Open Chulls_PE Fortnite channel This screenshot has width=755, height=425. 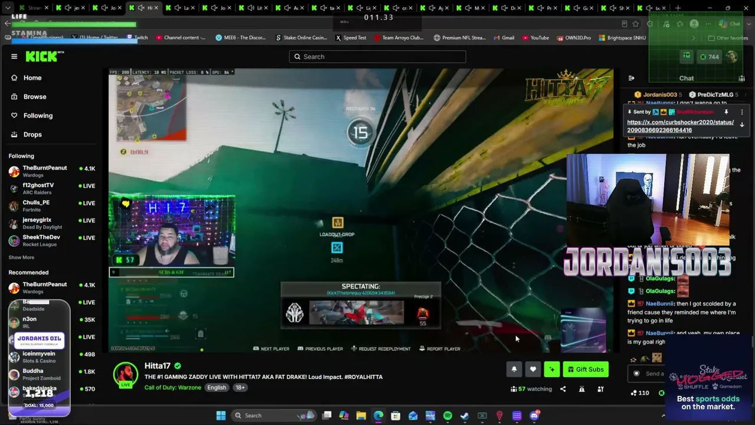tap(52, 205)
